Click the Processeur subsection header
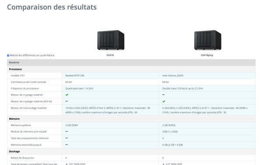Screen dimensions: 260x165 tap(131, 69)
